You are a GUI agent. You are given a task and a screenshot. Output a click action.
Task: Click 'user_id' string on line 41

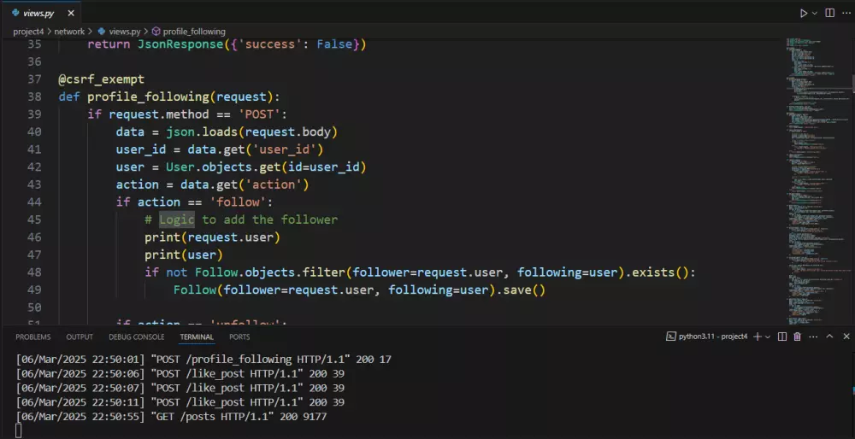tap(284, 149)
